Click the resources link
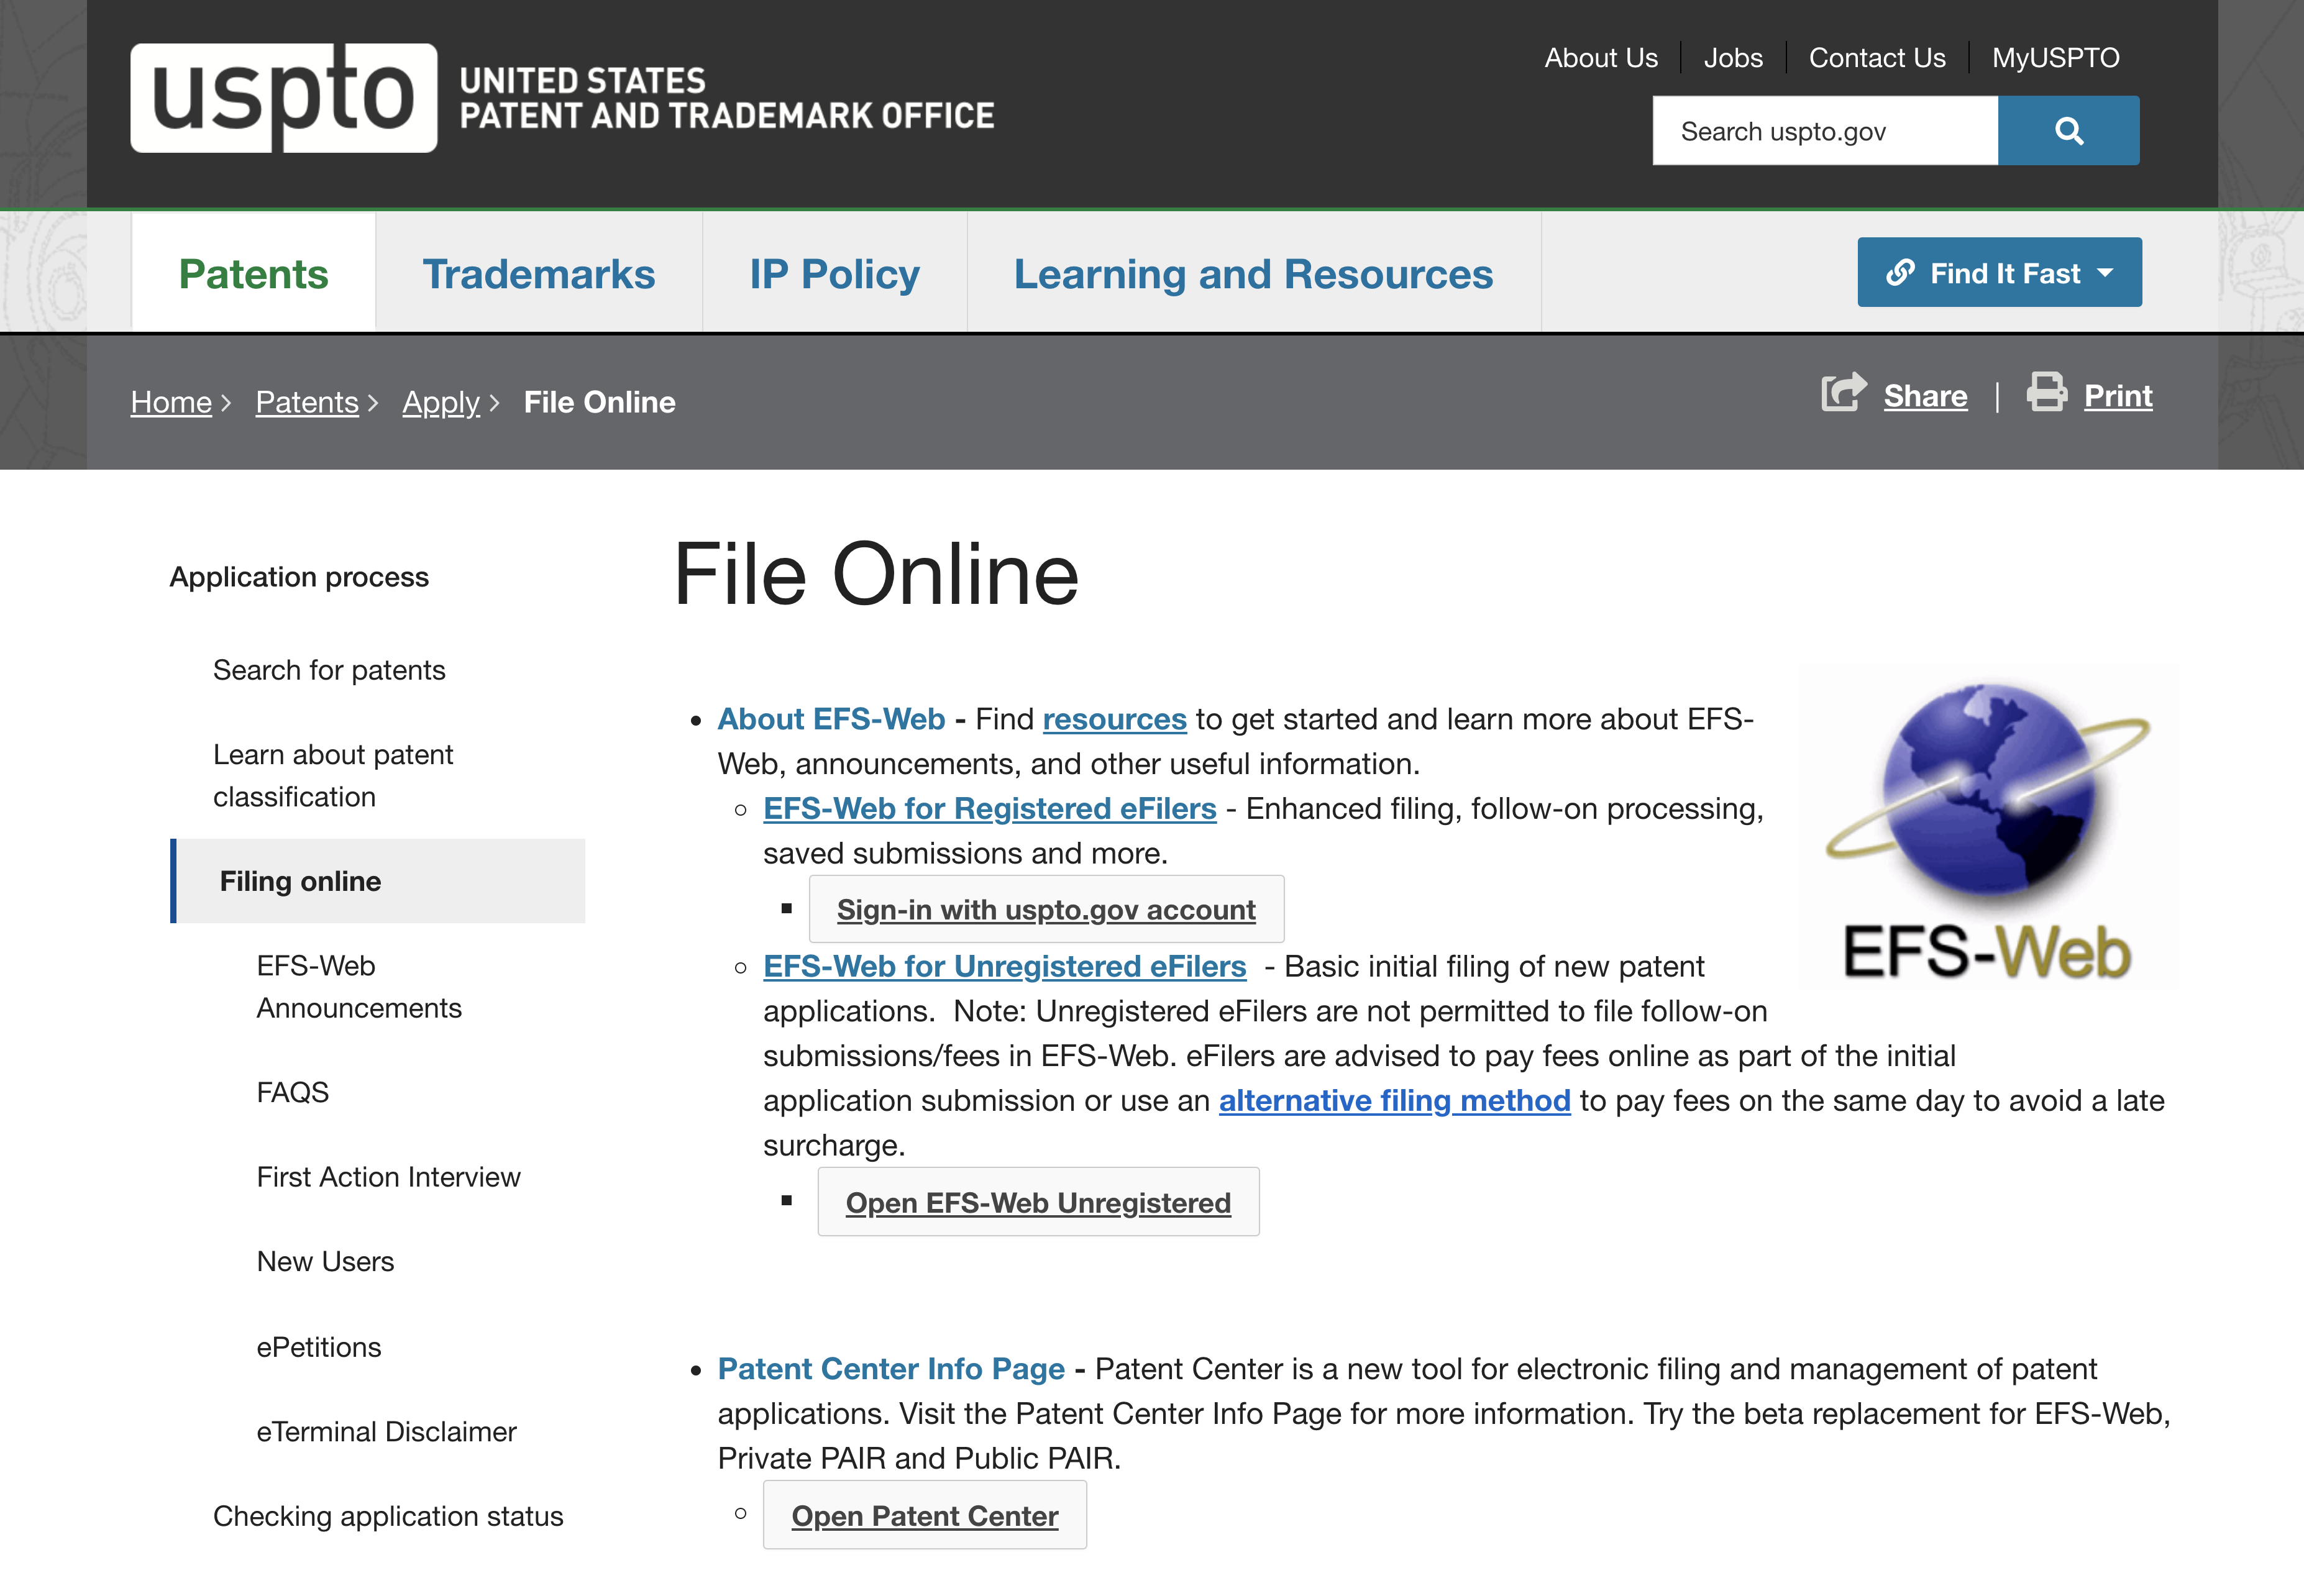The image size is (2304, 1578). (1114, 719)
